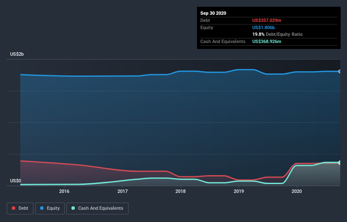Toggle the Debt series legend button

tap(20, 208)
